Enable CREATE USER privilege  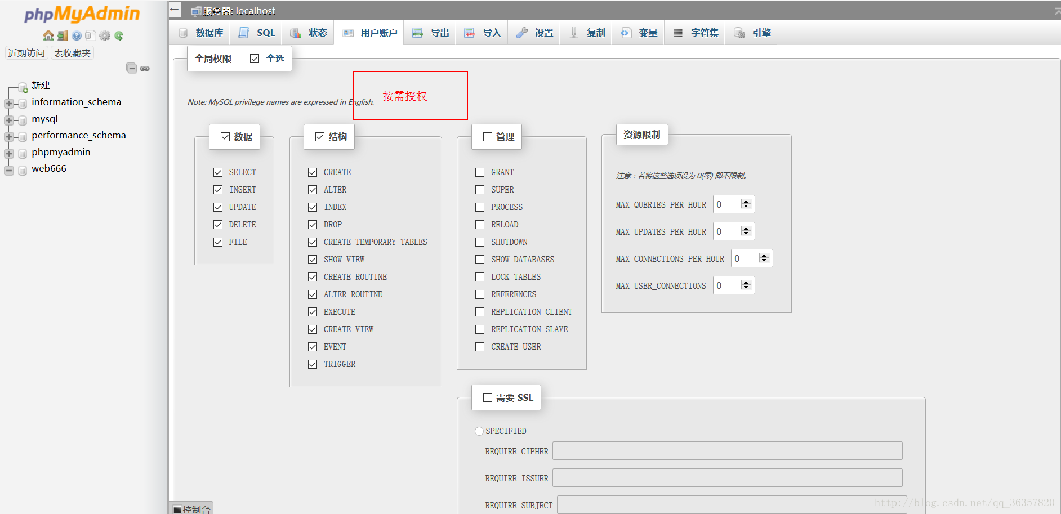[x=480, y=347]
